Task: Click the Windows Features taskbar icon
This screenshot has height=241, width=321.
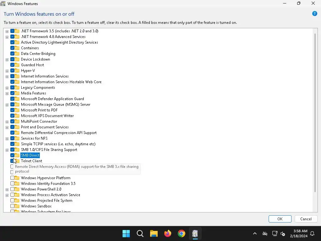Action: point(195,233)
